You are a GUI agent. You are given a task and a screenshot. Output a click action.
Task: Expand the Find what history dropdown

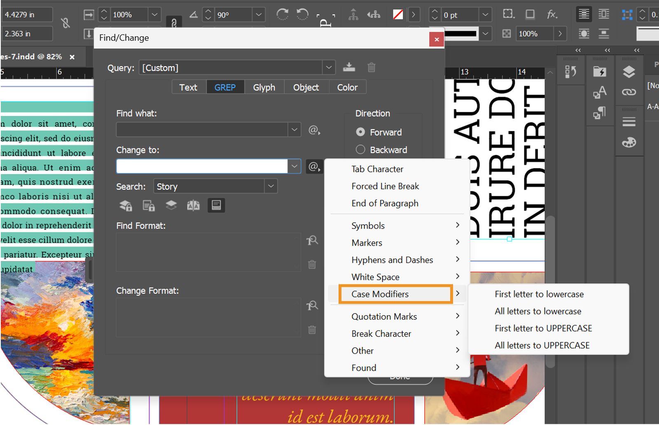tap(294, 129)
